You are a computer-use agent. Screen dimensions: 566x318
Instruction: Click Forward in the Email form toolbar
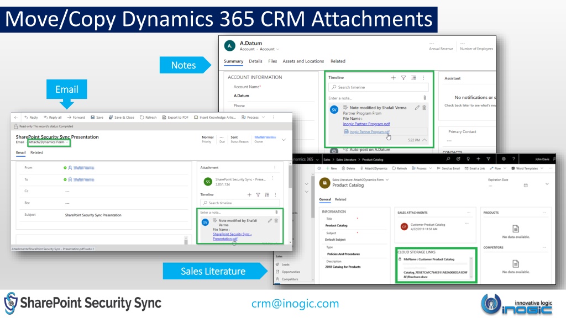(x=76, y=118)
